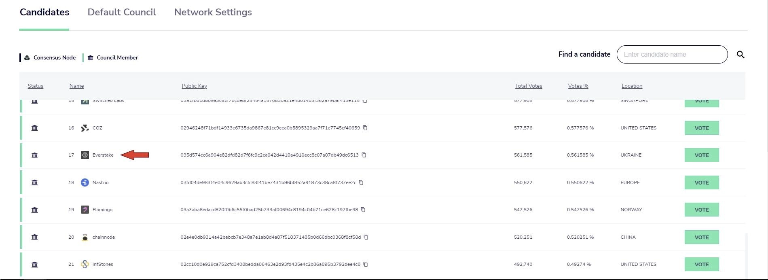Viewport: 768px width, 280px height.
Task: Click the Enter candidate name field
Action: coord(672,54)
